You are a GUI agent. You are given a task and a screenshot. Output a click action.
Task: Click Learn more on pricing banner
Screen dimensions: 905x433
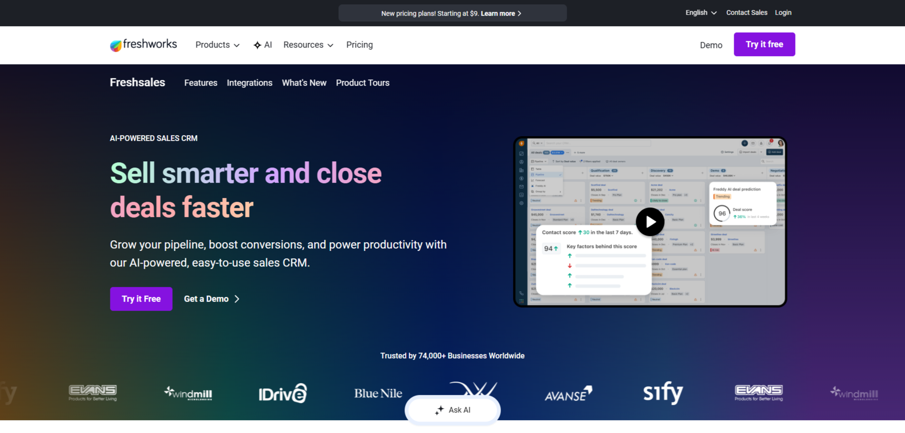coord(498,13)
